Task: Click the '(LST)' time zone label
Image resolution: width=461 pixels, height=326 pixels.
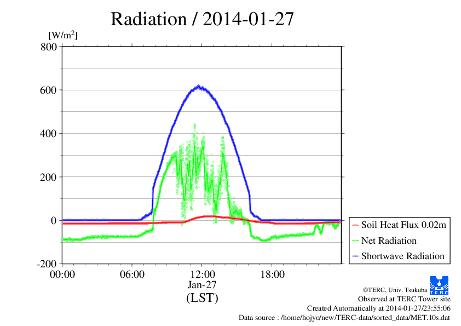Action: click(x=202, y=298)
